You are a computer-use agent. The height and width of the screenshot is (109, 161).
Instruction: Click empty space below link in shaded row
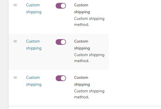tap(34, 60)
